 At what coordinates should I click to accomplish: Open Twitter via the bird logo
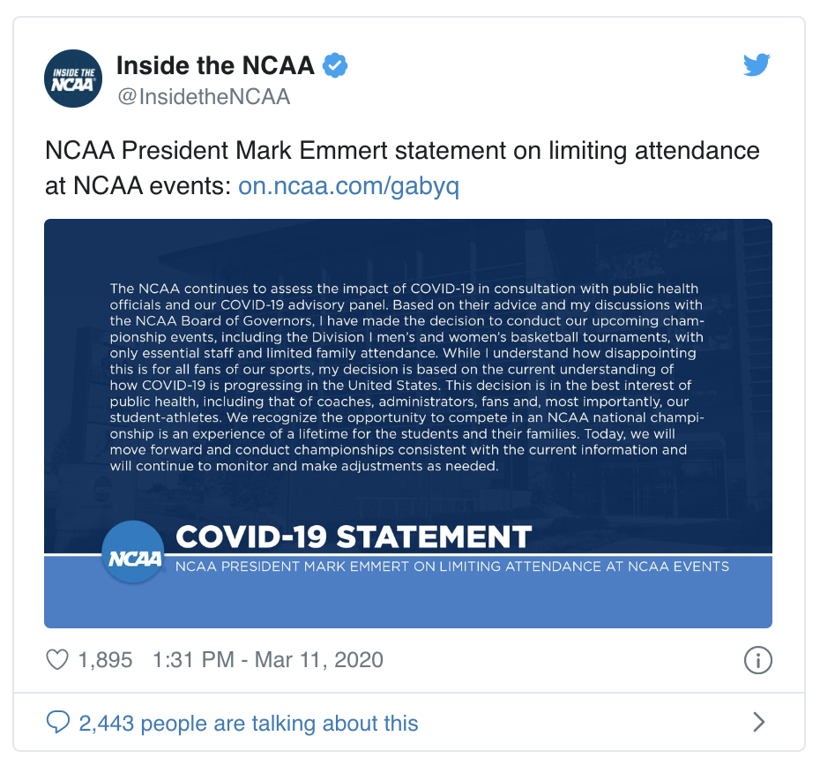pyautogui.click(x=757, y=65)
